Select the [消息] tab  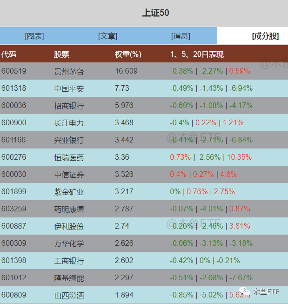click(x=181, y=36)
